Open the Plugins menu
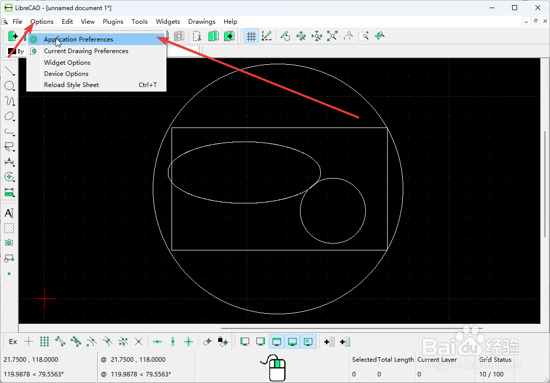The image size is (550, 383). (x=113, y=22)
